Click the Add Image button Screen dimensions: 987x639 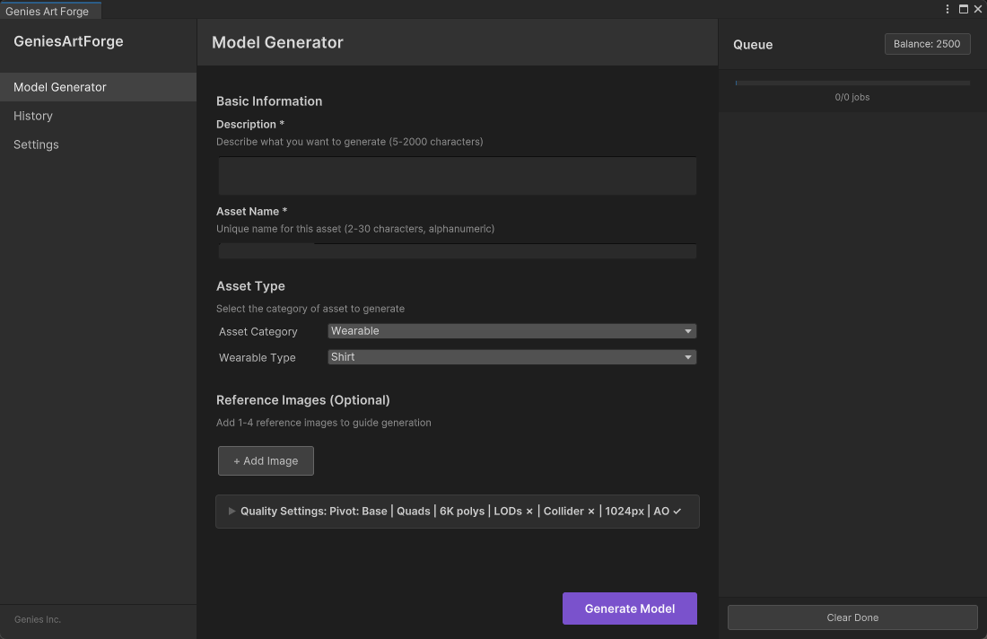[266, 460]
